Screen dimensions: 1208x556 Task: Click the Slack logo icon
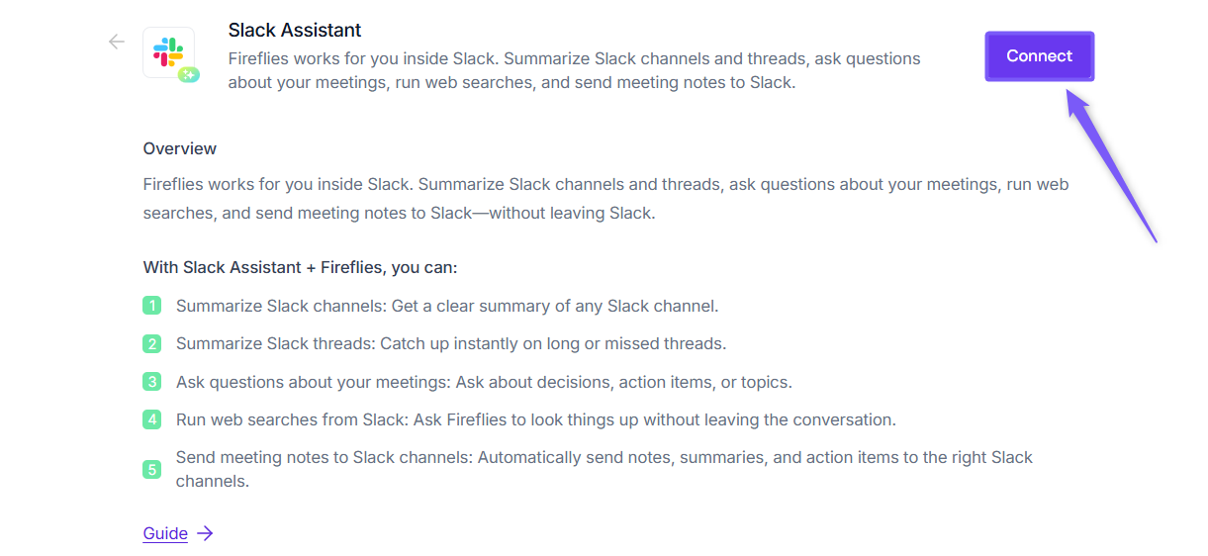pos(167,50)
